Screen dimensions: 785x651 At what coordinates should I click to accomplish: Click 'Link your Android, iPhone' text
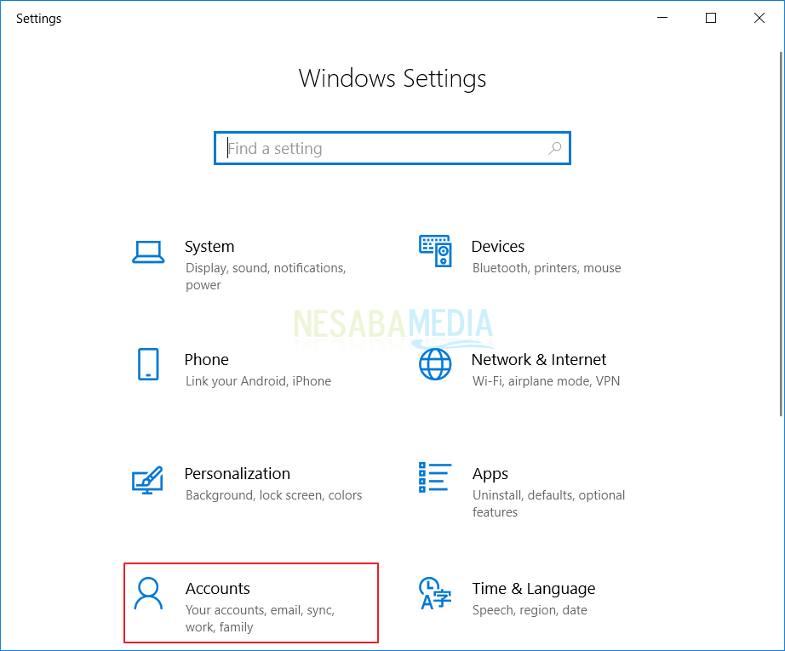pyautogui.click(x=258, y=381)
